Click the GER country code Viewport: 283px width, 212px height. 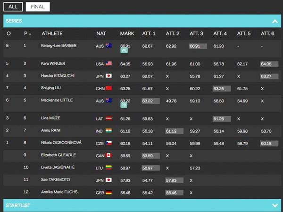click(100, 193)
